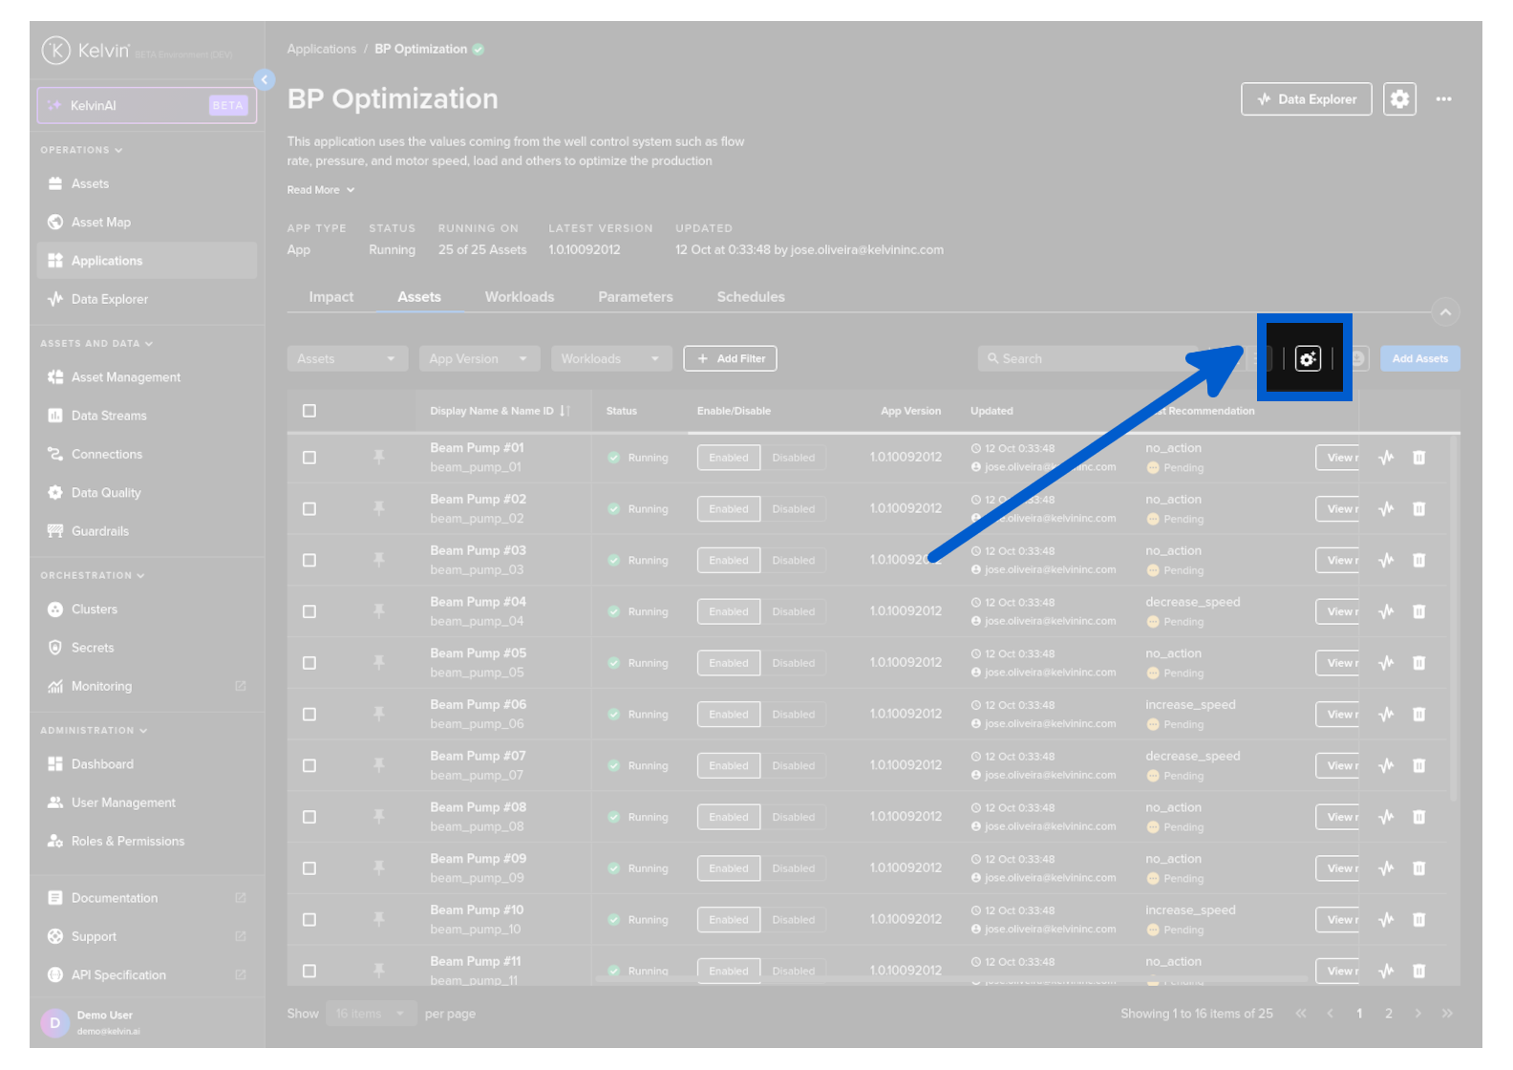This screenshot has width=1513, height=1070.
Task: Expand the Workloads filter dropdown
Action: (610, 359)
